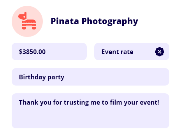
Task: Click the percent discount badge icon
Action: 160,52
